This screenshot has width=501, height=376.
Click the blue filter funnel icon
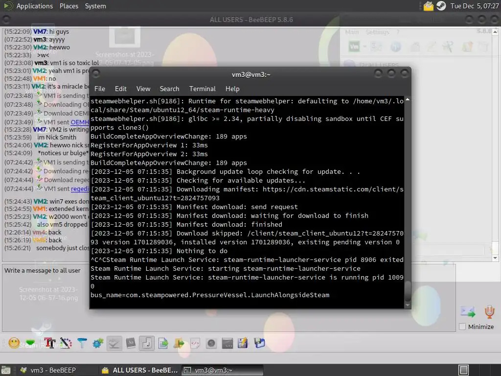(x=82, y=343)
